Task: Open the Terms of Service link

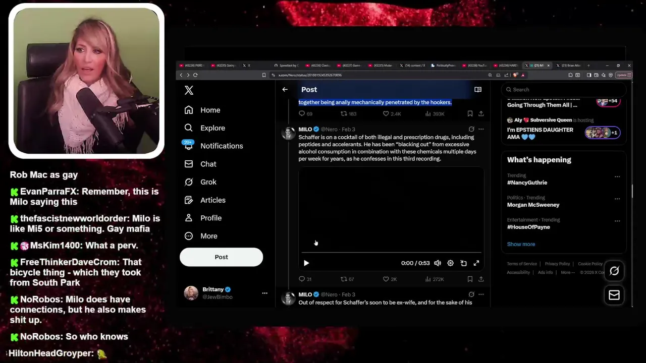Action: click(x=522, y=264)
